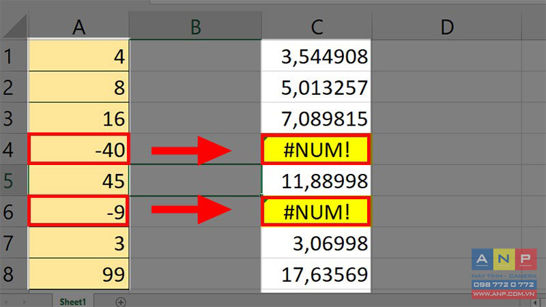
Task: Click cell with value 11,88998
Action: [x=316, y=180]
